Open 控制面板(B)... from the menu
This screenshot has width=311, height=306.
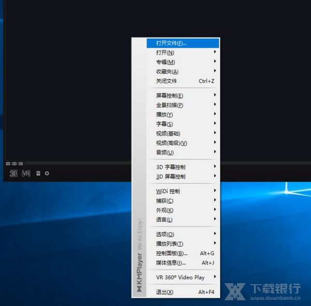pyautogui.click(x=172, y=254)
